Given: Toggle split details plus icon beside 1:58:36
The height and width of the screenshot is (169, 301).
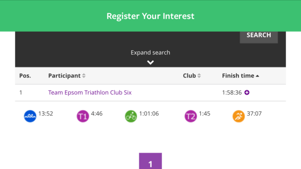Looking at the screenshot, I should click(247, 92).
